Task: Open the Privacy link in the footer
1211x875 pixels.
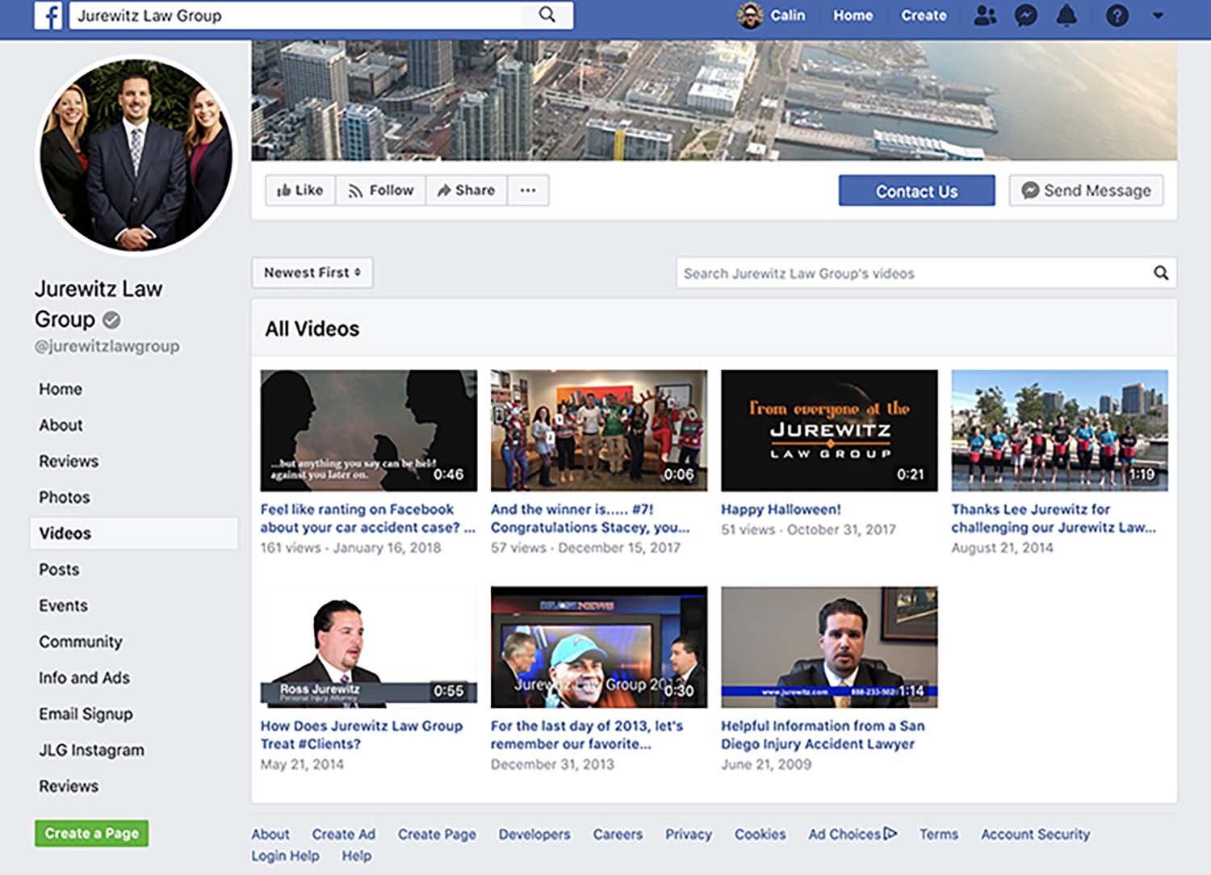Action: pos(688,834)
